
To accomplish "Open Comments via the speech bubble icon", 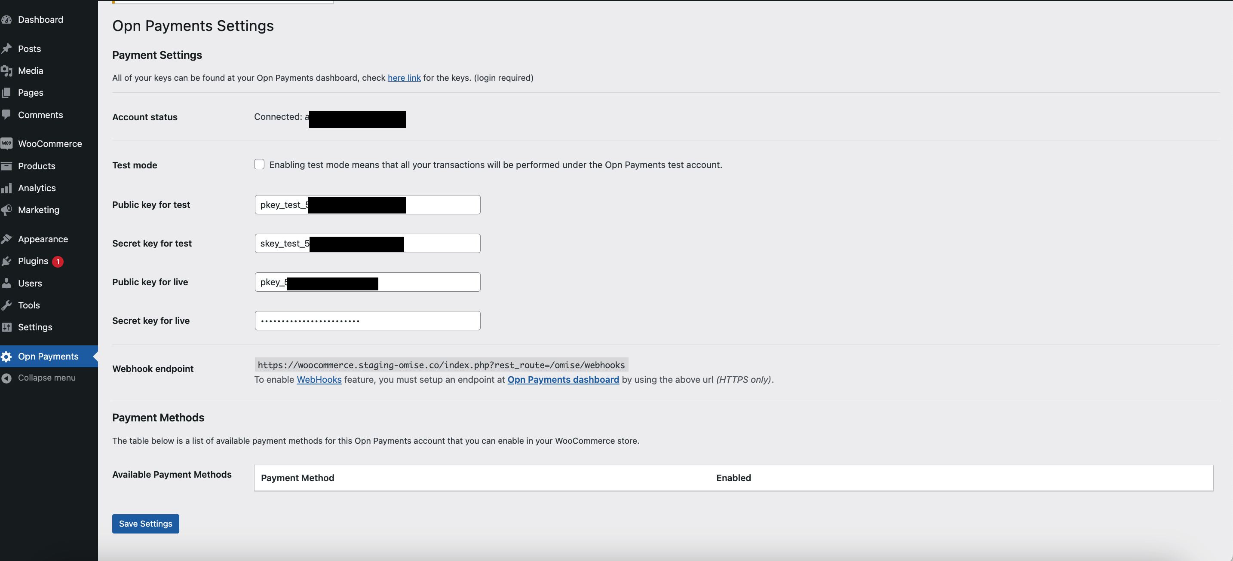I will [7, 115].
